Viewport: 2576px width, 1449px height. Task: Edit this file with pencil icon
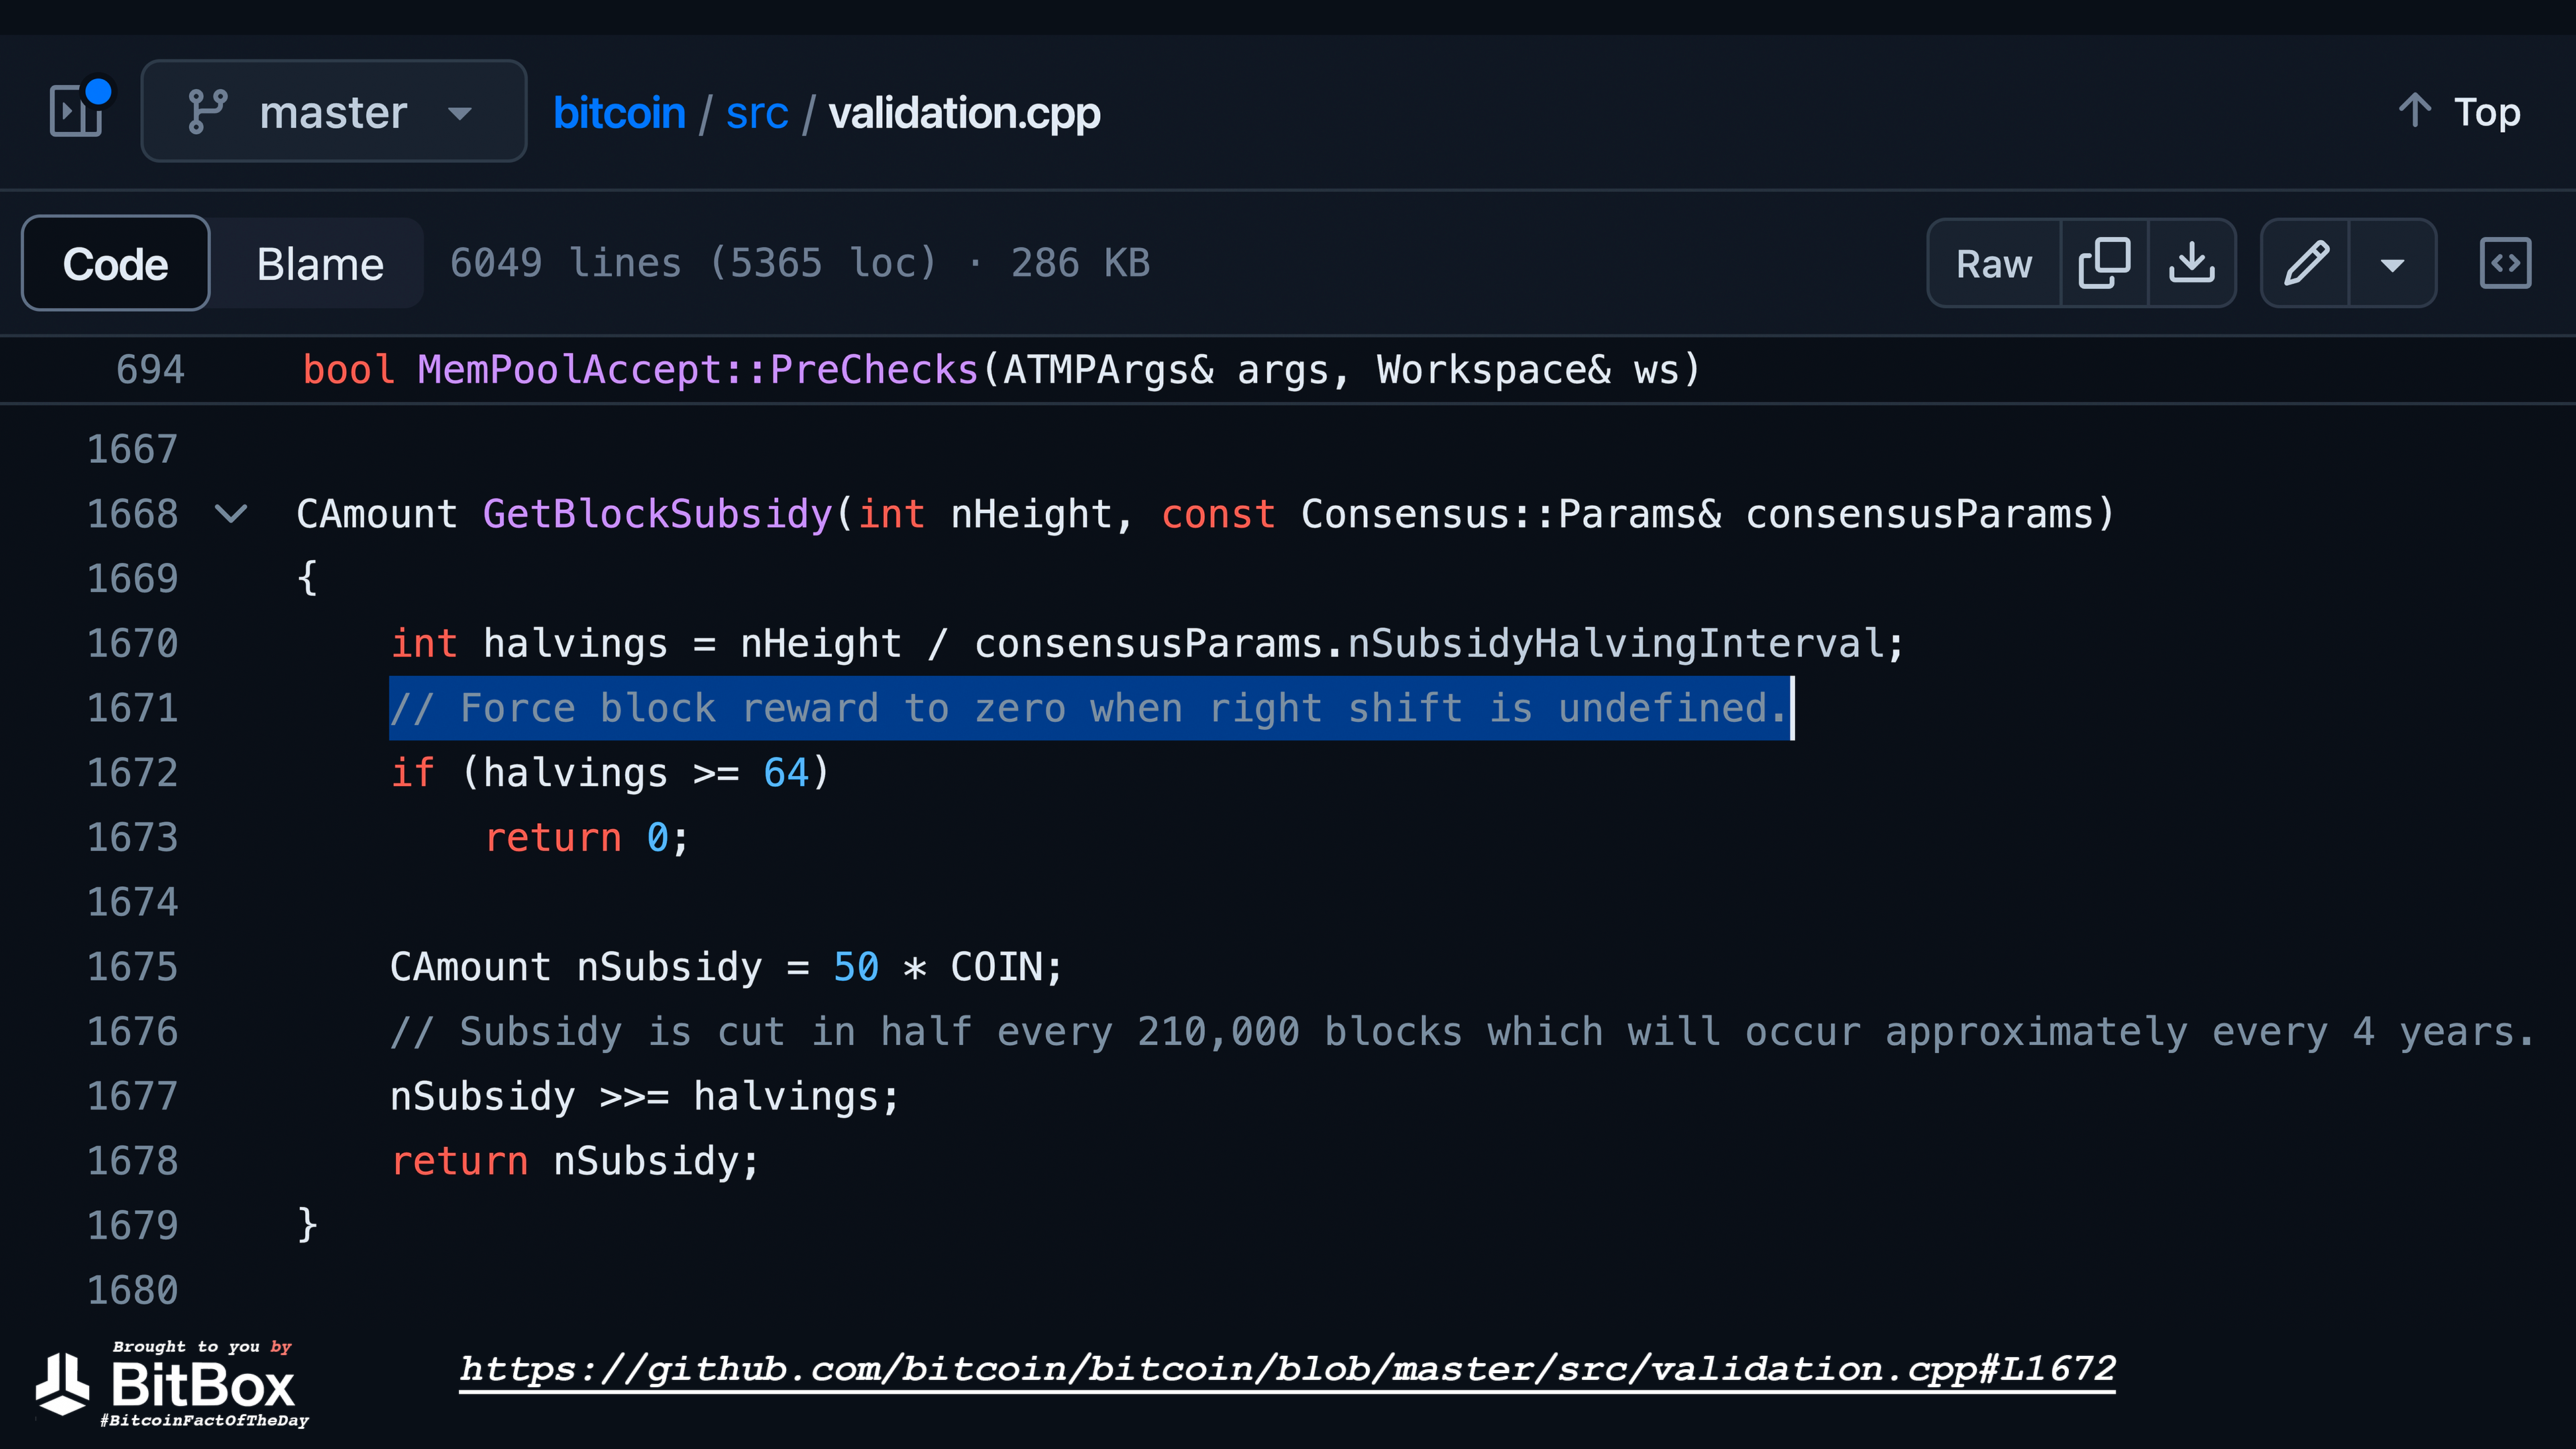(x=2306, y=264)
